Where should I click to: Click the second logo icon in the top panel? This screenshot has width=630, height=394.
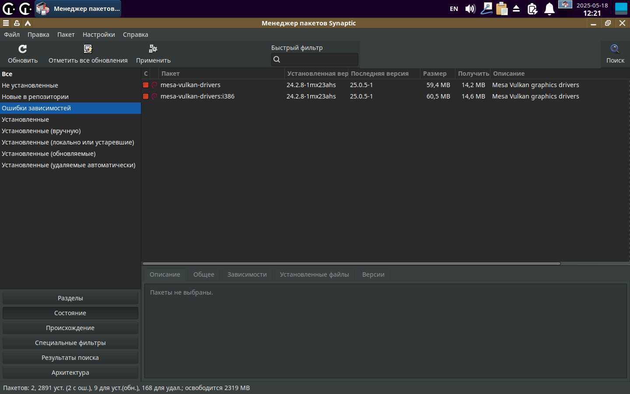pos(25,8)
